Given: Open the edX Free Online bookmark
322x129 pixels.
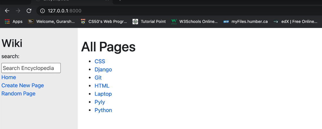Looking at the screenshot, I should (x=295, y=21).
